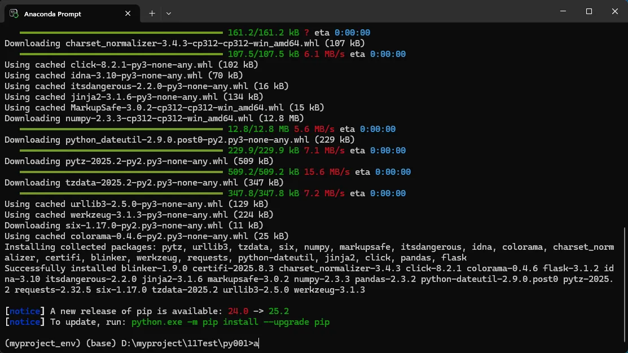
Task: Select the Anaconda Prompt tab title
Action: click(x=52, y=14)
